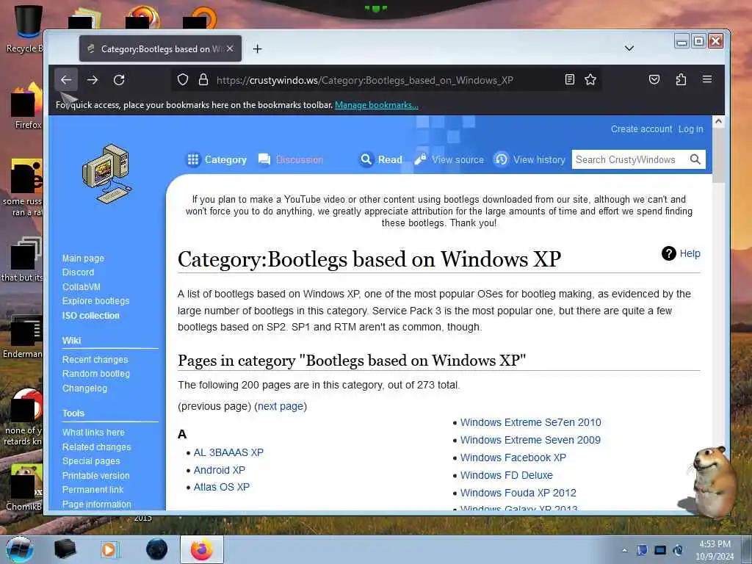Open What links here
This screenshot has height=564, width=752.
[x=93, y=433]
